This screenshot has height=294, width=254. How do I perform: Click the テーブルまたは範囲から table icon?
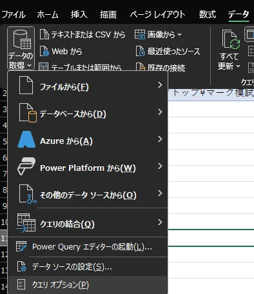[43, 67]
